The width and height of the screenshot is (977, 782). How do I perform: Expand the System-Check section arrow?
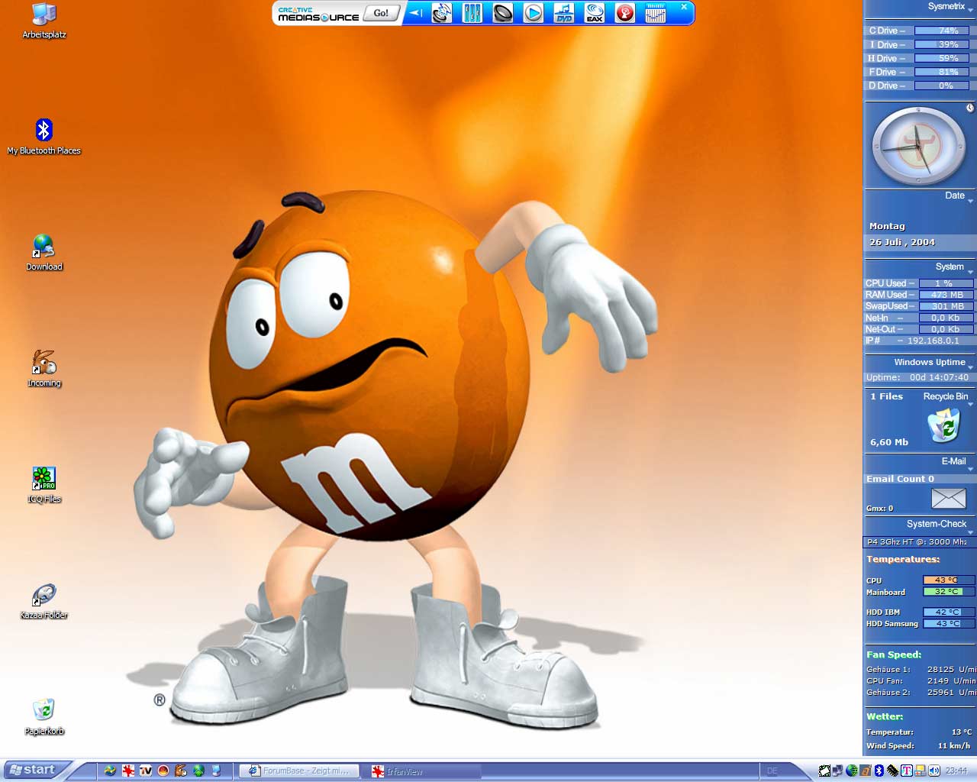click(x=970, y=531)
